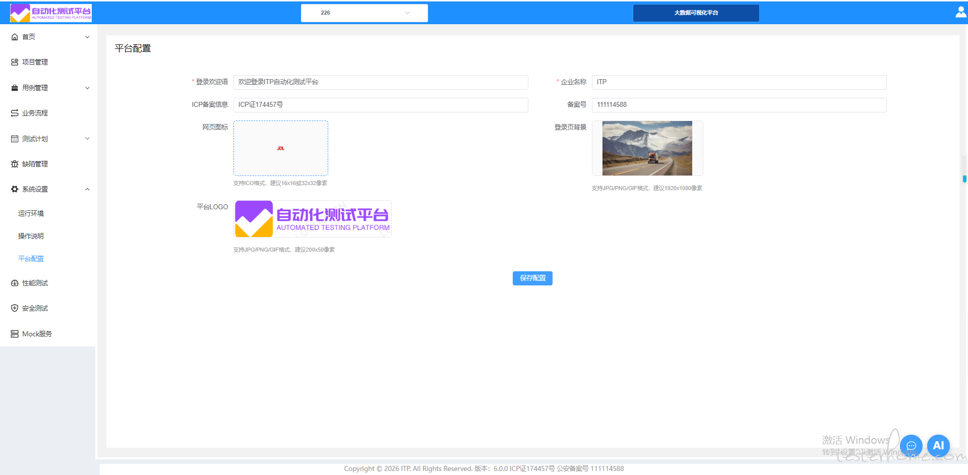This screenshot has height=475, width=968.
Task: Expand the 测试计划 submenu arrow
Action: coord(87,139)
